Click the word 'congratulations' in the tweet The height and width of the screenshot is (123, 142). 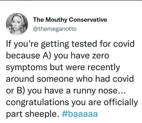(x=37, y=103)
